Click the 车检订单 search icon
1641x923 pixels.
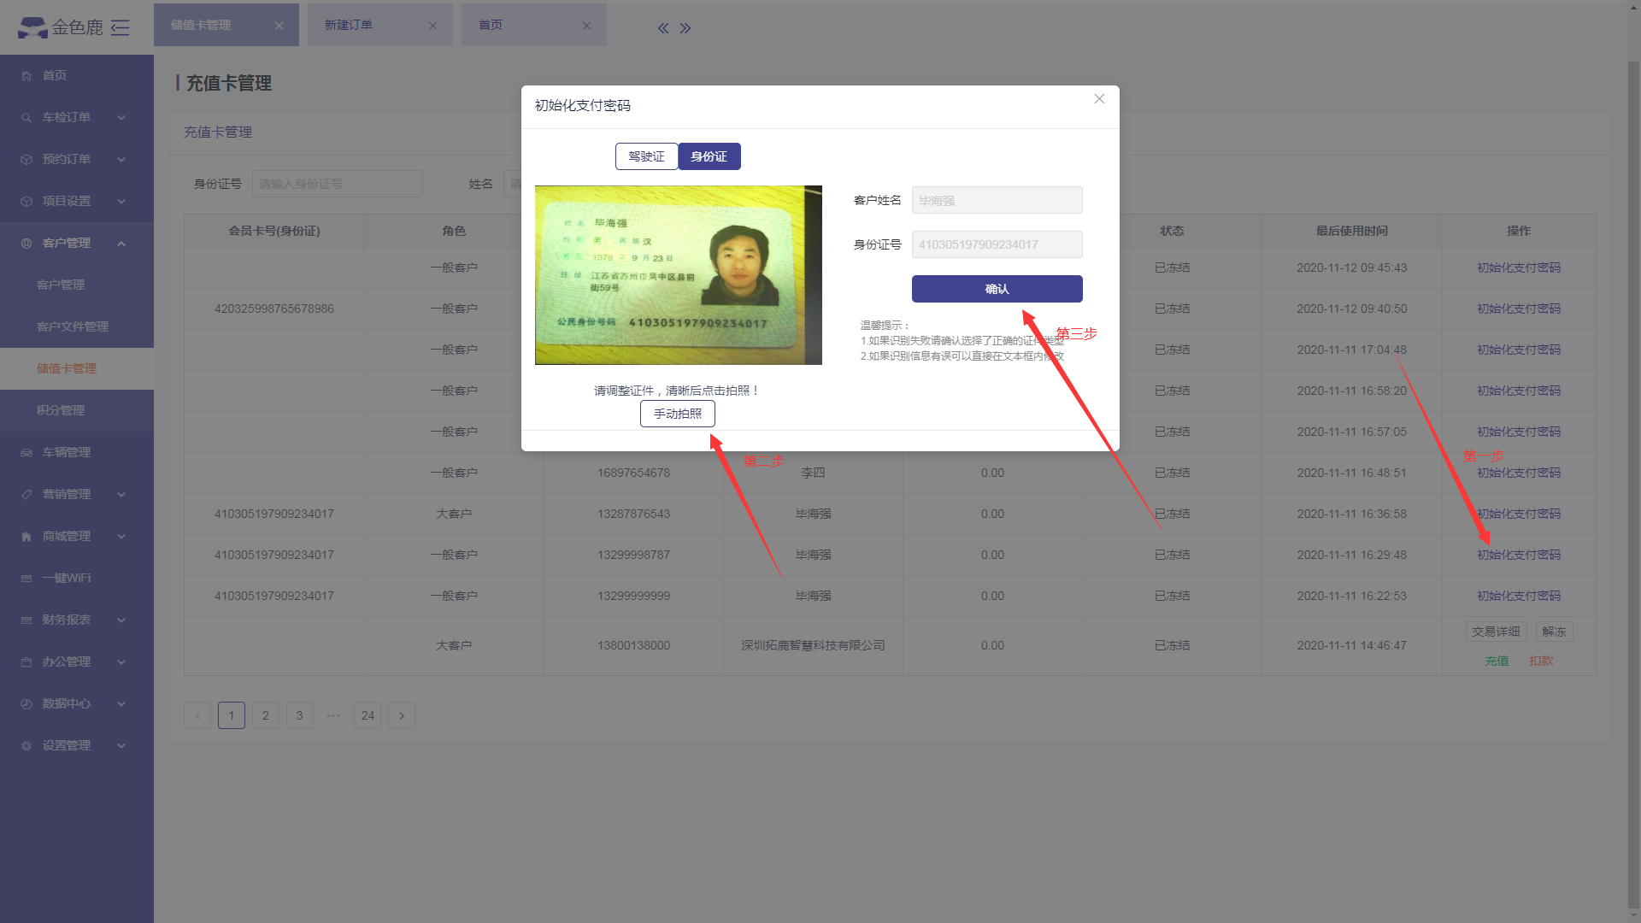tap(26, 118)
